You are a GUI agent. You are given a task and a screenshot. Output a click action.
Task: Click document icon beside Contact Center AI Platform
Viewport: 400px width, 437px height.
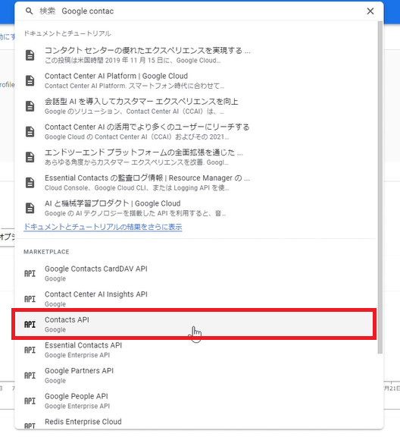click(x=30, y=81)
